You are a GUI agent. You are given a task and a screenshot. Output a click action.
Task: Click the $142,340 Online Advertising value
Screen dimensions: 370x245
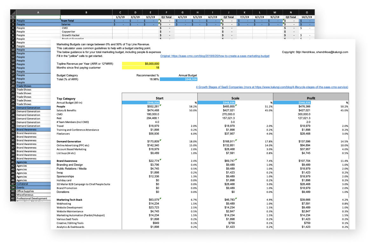coord(153,146)
